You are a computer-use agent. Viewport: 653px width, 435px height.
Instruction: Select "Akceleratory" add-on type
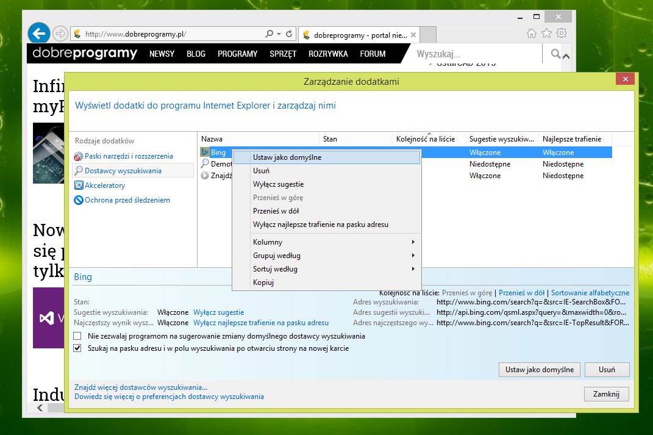click(x=105, y=185)
